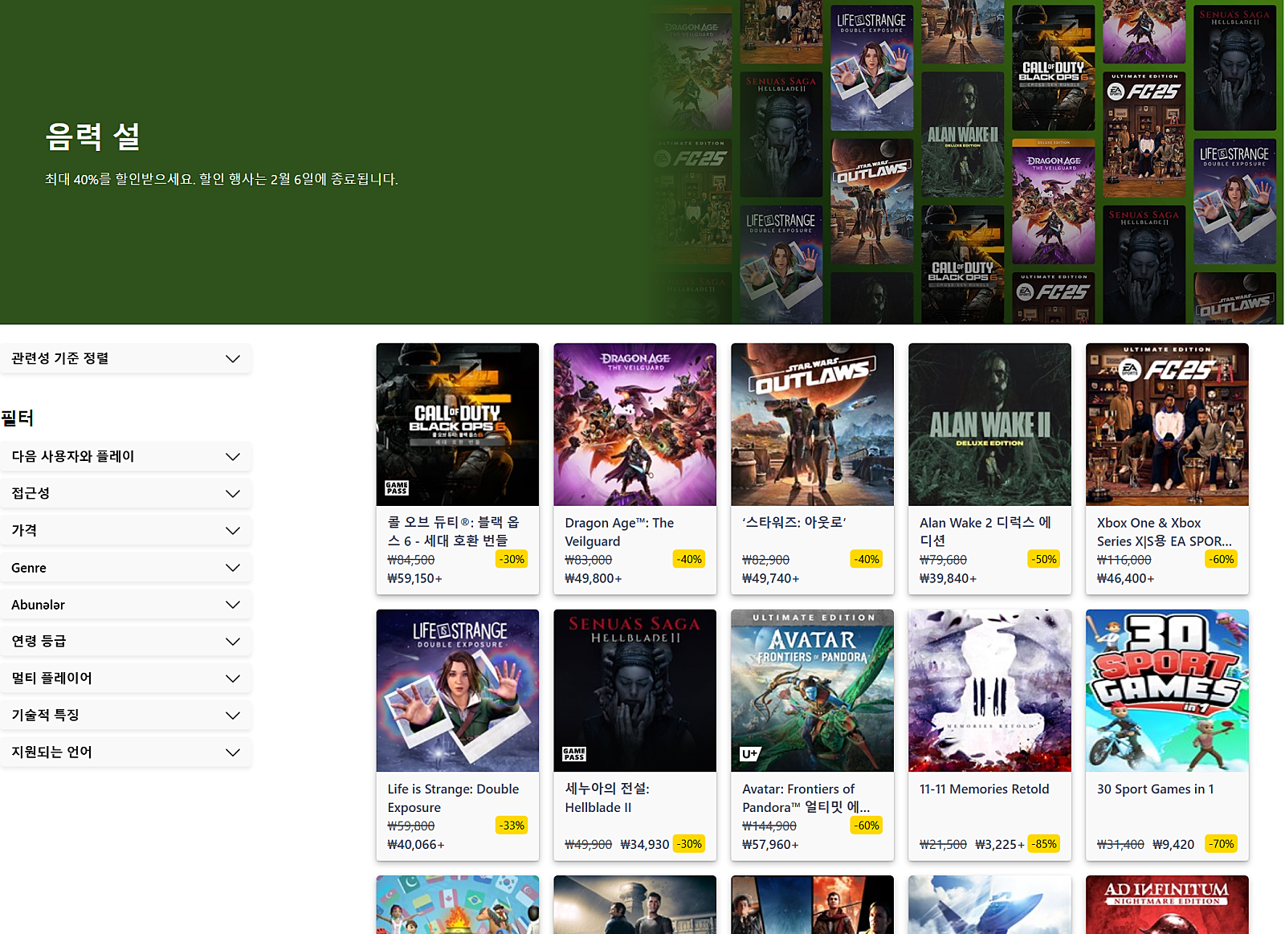Click the -30% badge on Call of Duty
This screenshot has height=934, width=1285.
coord(512,559)
